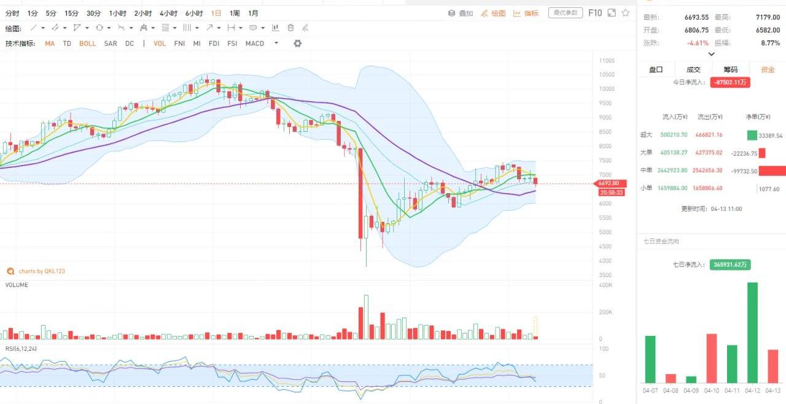Expand the quote details chevron
This screenshot has width=786, height=404.
click(712, 54)
